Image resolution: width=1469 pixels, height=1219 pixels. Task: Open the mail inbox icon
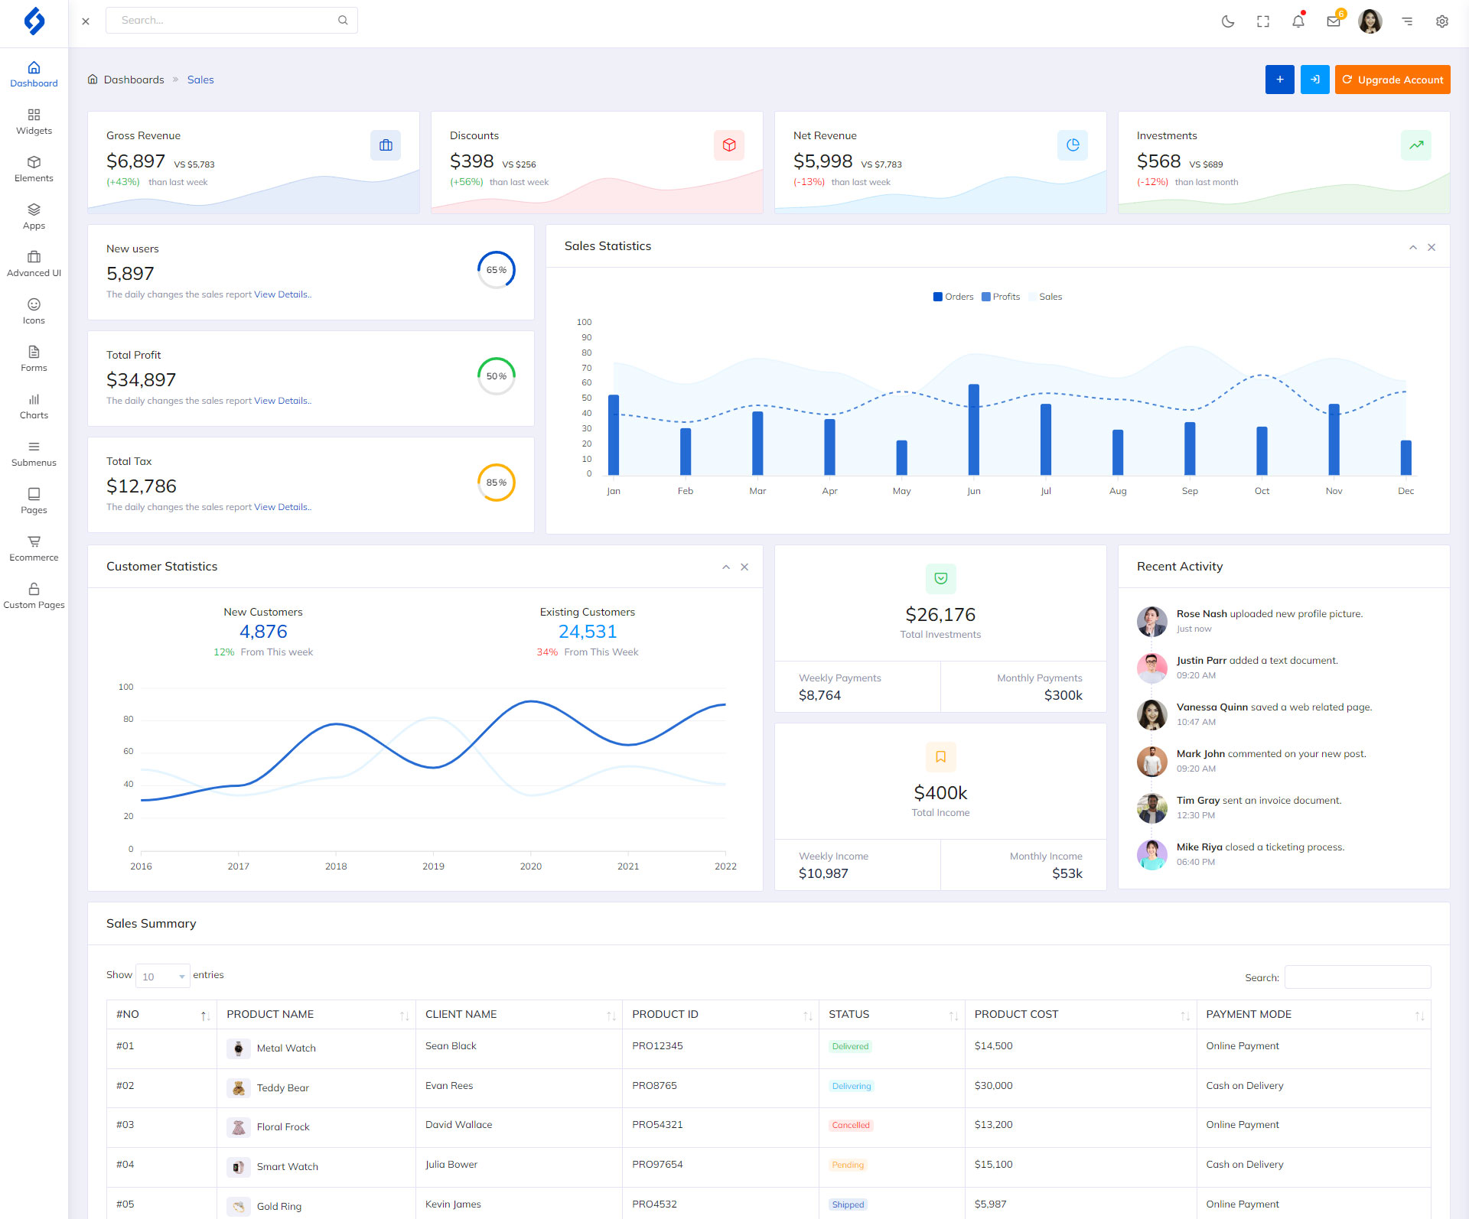click(1334, 21)
